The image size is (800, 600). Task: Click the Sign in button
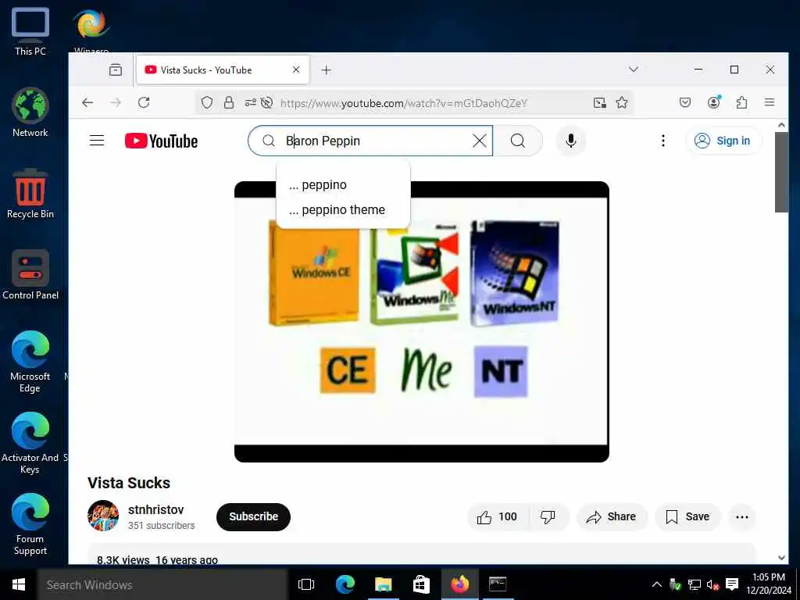(x=724, y=141)
